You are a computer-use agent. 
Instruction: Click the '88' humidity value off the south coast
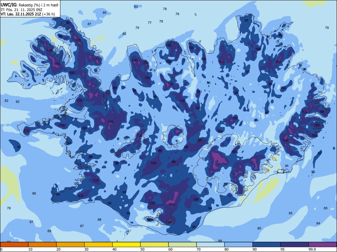99,220
